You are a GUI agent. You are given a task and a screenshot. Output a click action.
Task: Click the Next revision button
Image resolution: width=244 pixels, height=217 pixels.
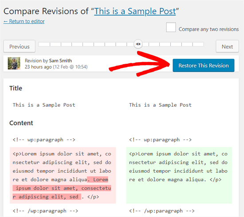[x=227, y=46]
